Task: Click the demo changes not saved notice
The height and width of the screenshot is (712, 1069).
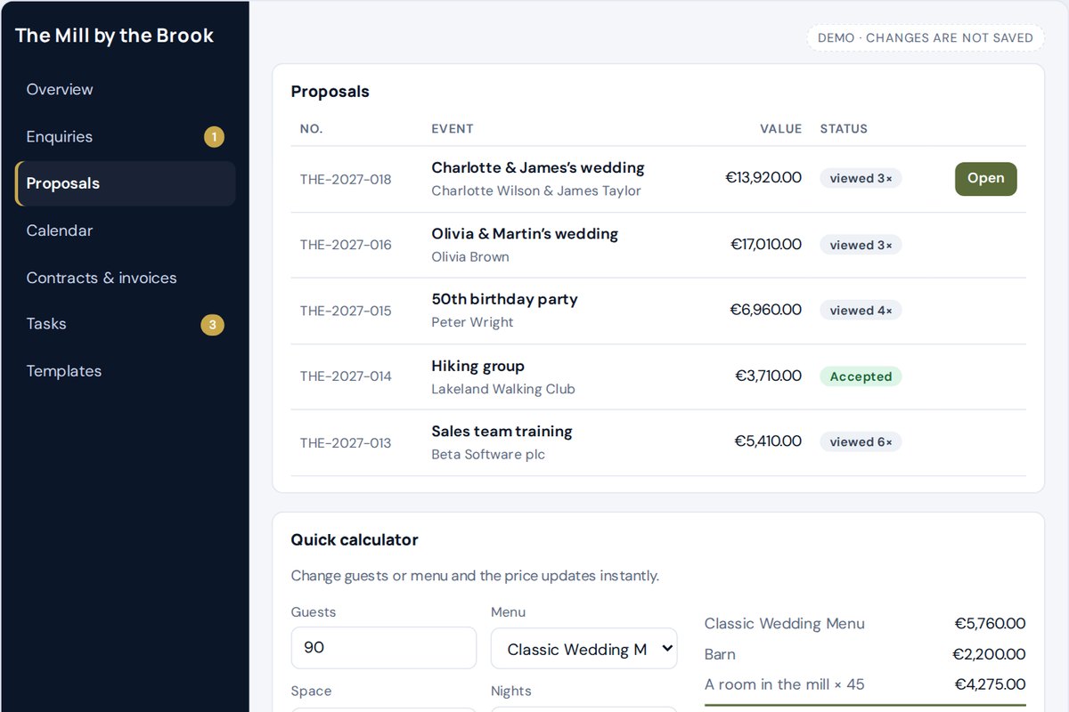Action: coord(926,37)
